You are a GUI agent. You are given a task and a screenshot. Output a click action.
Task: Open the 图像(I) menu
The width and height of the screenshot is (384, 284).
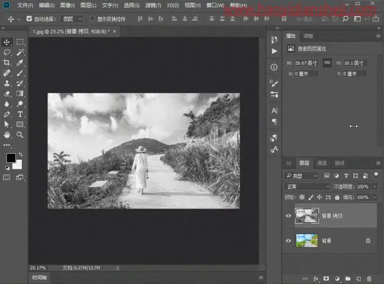point(68,5)
